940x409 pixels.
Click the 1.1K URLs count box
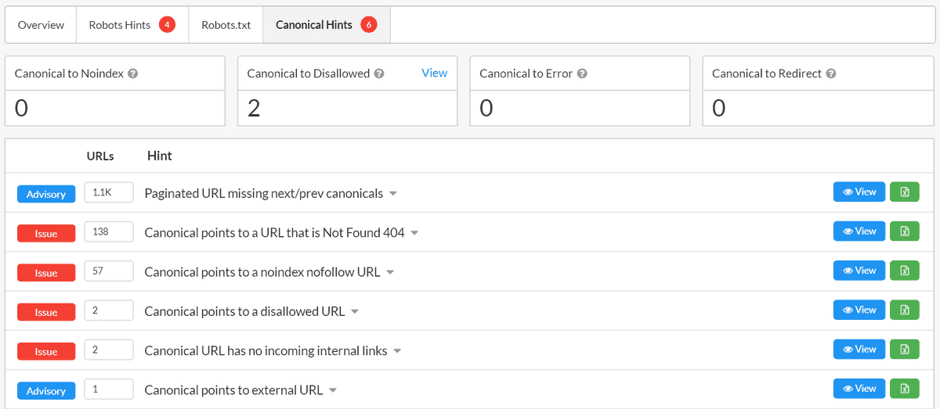(108, 192)
